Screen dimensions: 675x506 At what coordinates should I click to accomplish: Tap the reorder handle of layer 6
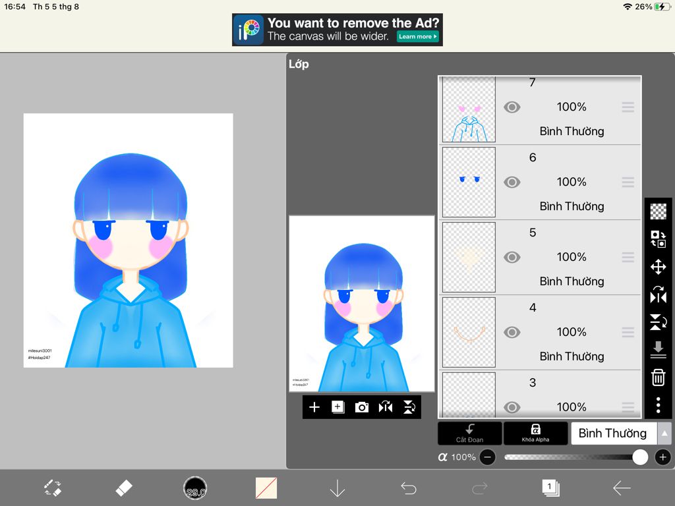click(628, 183)
